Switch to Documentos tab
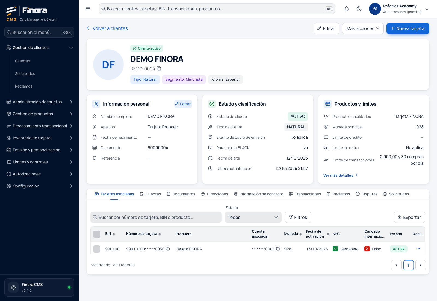The width and height of the screenshot is (437, 301). click(181, 194)
